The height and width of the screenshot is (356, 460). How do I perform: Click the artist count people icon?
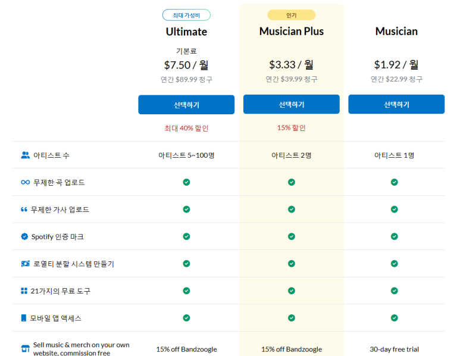coord(25,155)
